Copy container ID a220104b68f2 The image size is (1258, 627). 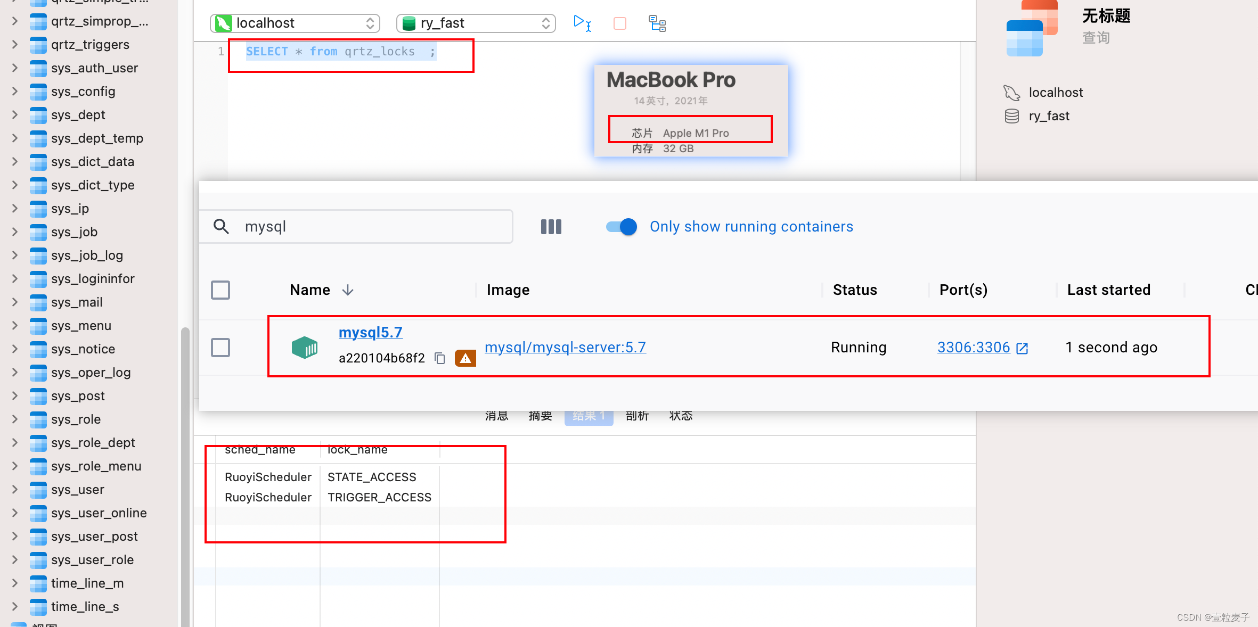(x=440, y=358)
